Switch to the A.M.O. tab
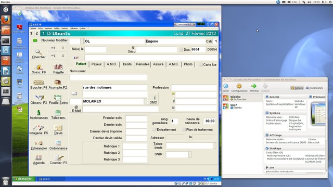333x187 pixels. (112, 64)
